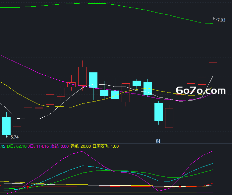Select the 7.03 high price label
The height and width of the screenshot is (195, 232).
point(221,20)
